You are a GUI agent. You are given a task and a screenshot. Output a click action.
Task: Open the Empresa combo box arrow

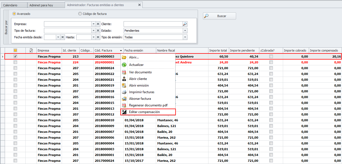(93, 24)
